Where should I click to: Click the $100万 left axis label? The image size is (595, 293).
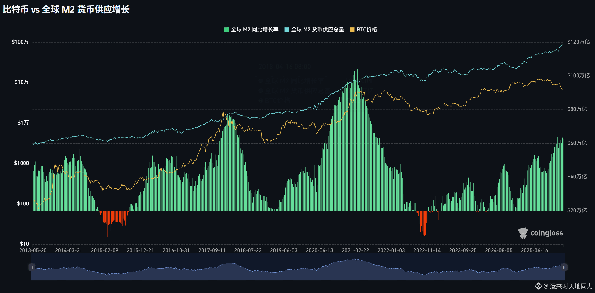click(20, 42)
